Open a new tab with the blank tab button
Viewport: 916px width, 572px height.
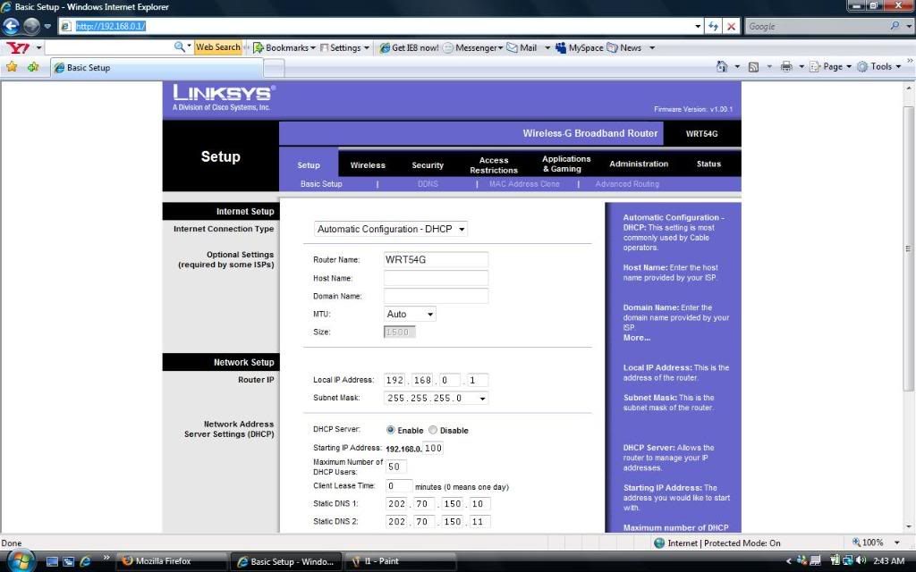pyautogui.click(x=274, y=68)
